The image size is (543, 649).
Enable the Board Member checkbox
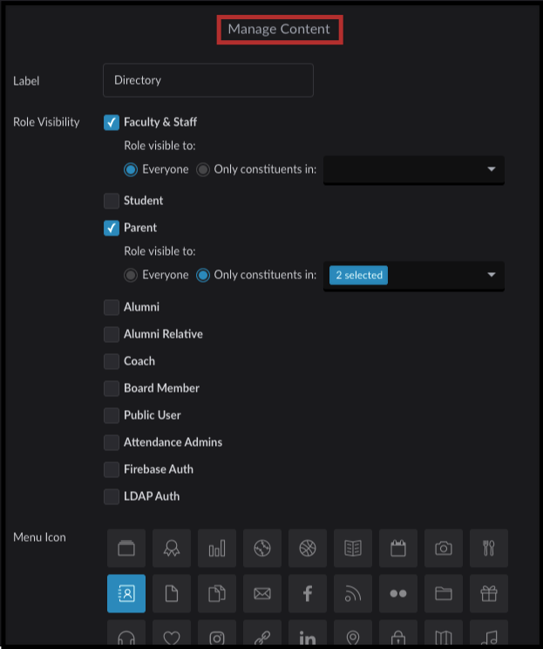tap(112, 389)
